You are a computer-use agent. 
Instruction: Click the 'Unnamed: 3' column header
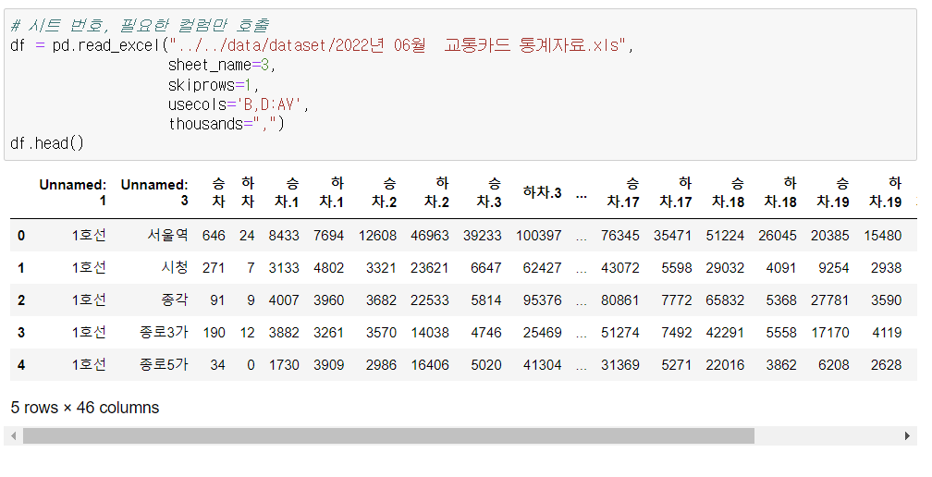tap(154, 192)
